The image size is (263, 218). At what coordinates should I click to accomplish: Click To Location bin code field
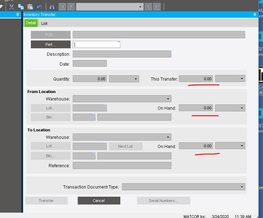click(84, 156)
